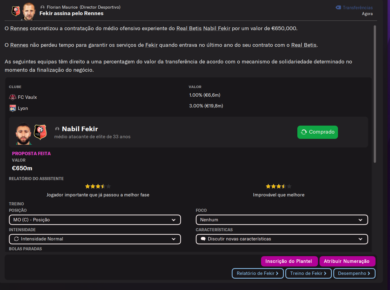The image size is (390, 290).
Task: Click the Lyon club badge
Action: (x=13, y=108)
